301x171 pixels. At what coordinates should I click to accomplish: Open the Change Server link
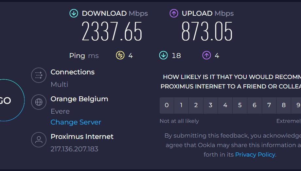tap(76, 122)
